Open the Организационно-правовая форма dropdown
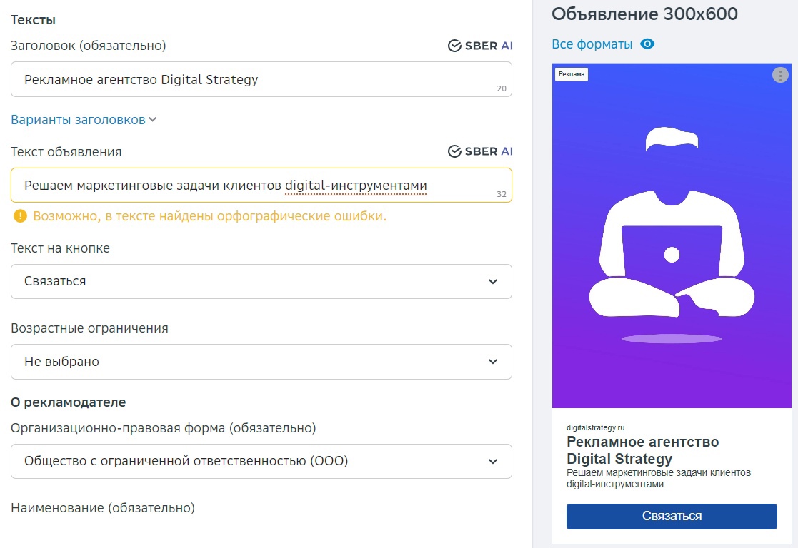 pos(261,461)
